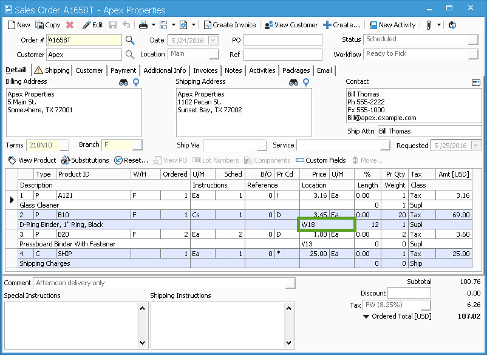Open the Notes tab
487x355 pixels.
tap(233, 70)
